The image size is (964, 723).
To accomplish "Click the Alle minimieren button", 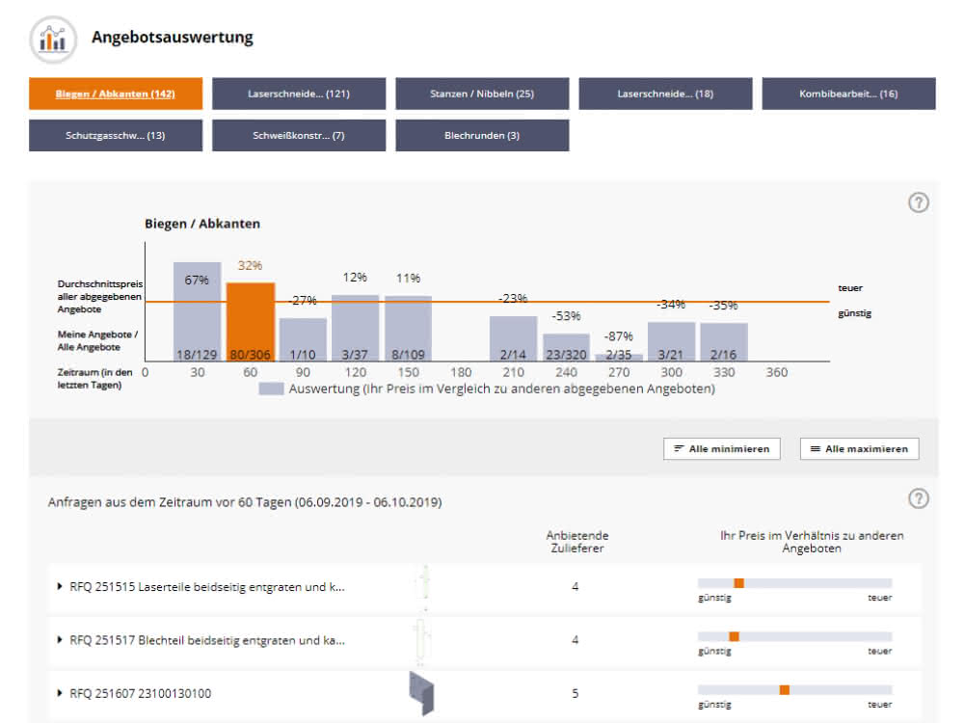I will (x=722, y=449).
